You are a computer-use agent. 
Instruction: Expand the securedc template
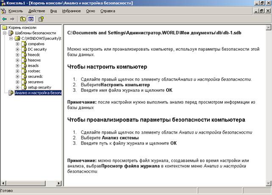(x=17, y=77)
